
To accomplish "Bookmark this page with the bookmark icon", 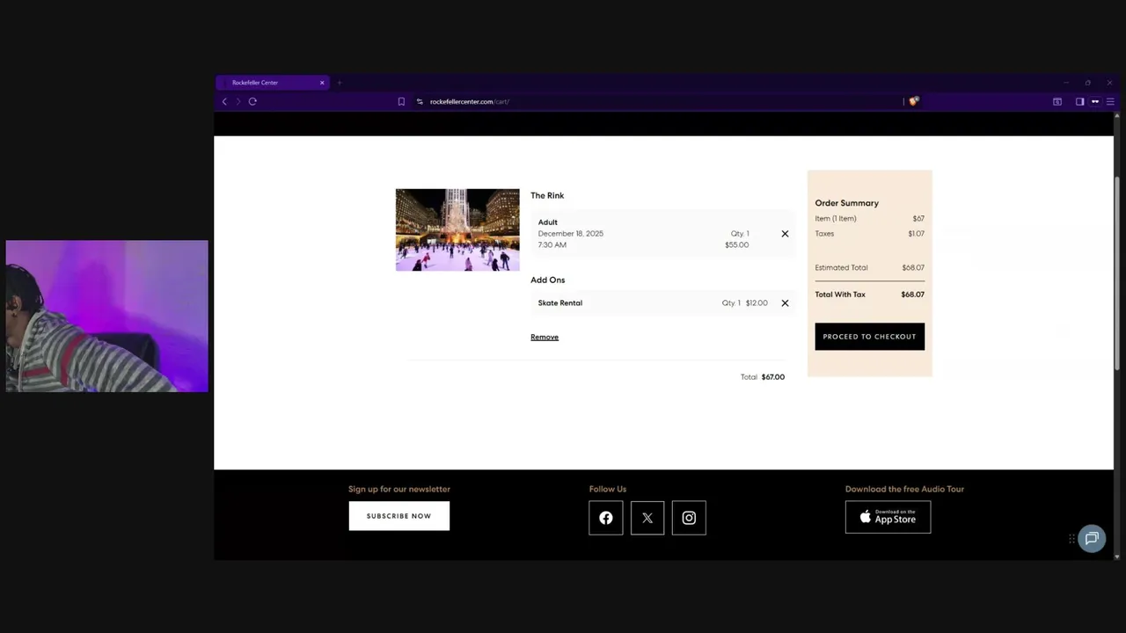I will pos(401,102).
